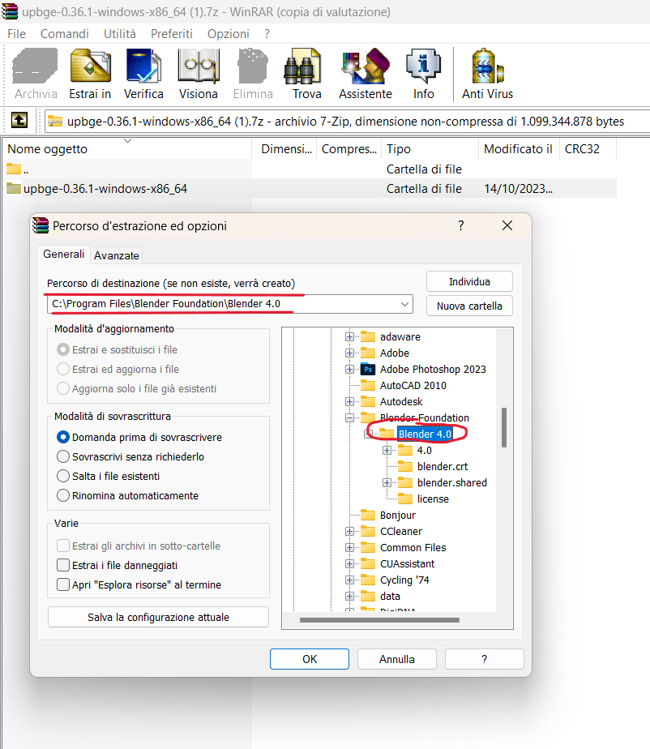This screenshot has width=650, height=749.
Task: Click the Elimina toolbar icon
Action: [x=253, y=66]
